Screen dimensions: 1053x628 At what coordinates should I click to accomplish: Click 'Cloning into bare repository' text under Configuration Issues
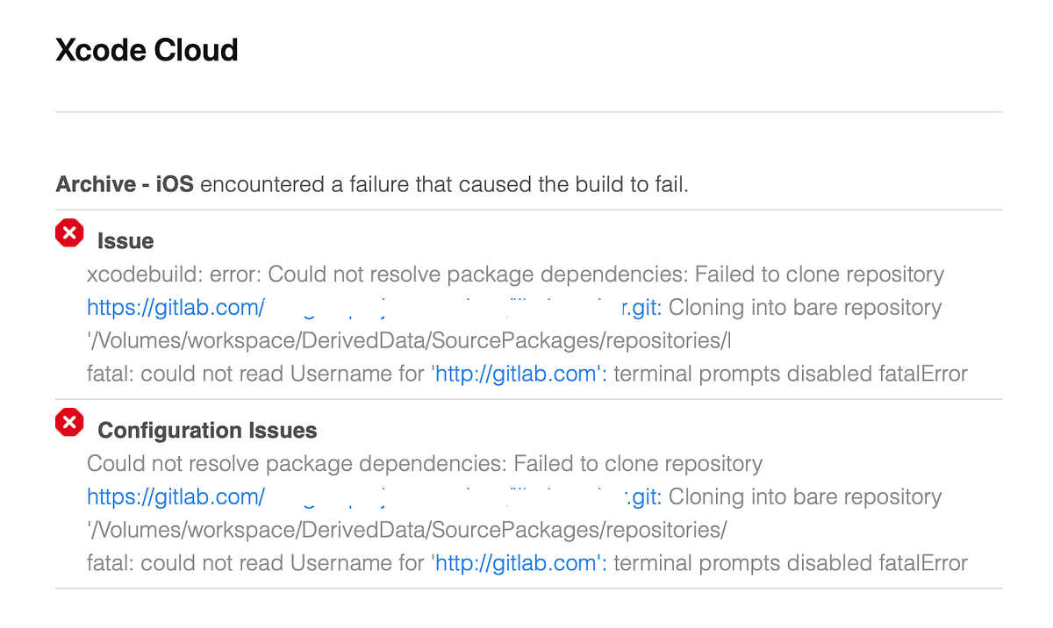tap(806, 497)
